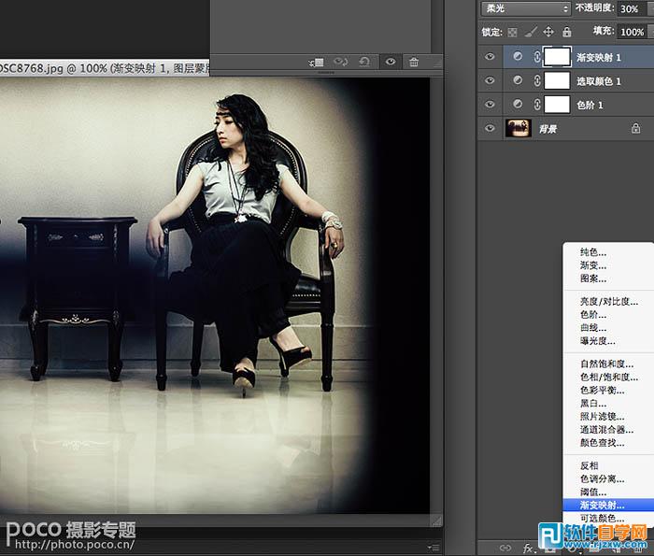Choose 色调分离... menu entry

[x=603, y=478]
